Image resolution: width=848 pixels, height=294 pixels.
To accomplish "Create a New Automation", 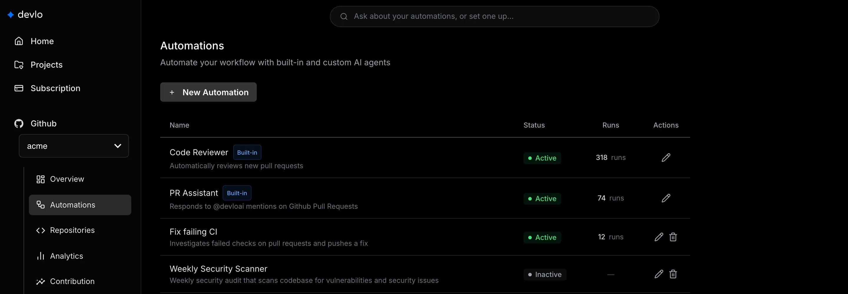I will click(208, 92).
